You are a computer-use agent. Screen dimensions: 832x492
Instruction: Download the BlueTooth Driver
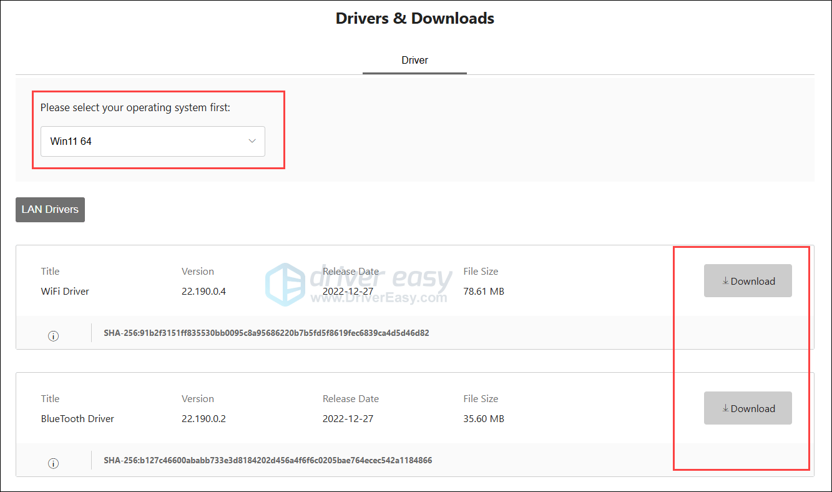(x=748, y=408)
